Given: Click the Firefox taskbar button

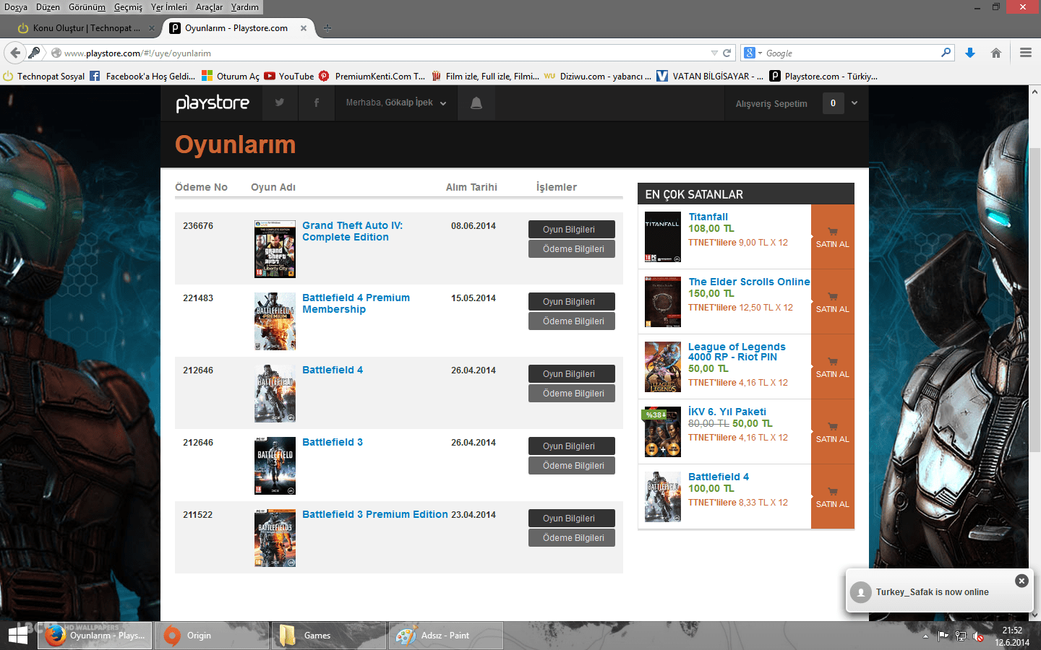Looking at the screenshot, I should (95, 636).
